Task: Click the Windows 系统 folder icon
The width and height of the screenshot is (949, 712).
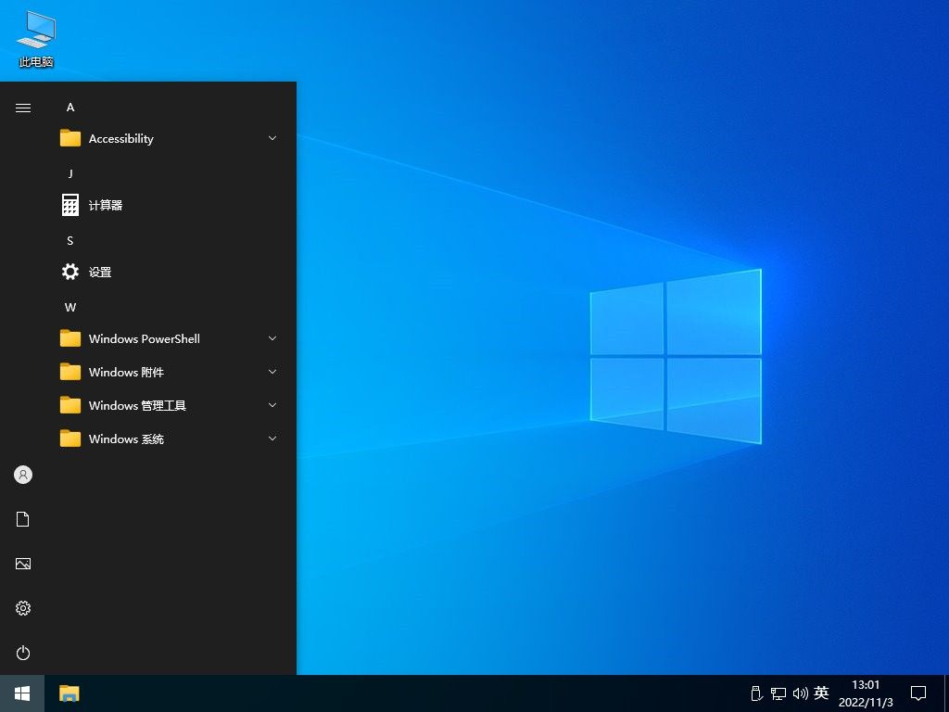Action: [70, 439]
